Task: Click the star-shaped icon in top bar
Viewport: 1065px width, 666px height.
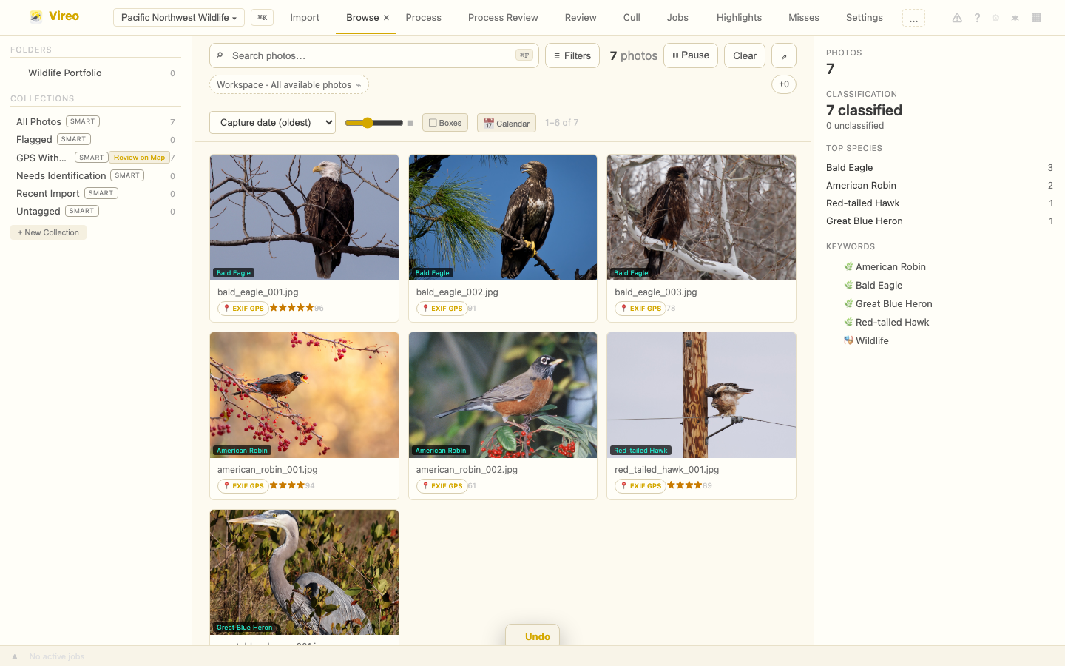Action: pos(1015,18)
